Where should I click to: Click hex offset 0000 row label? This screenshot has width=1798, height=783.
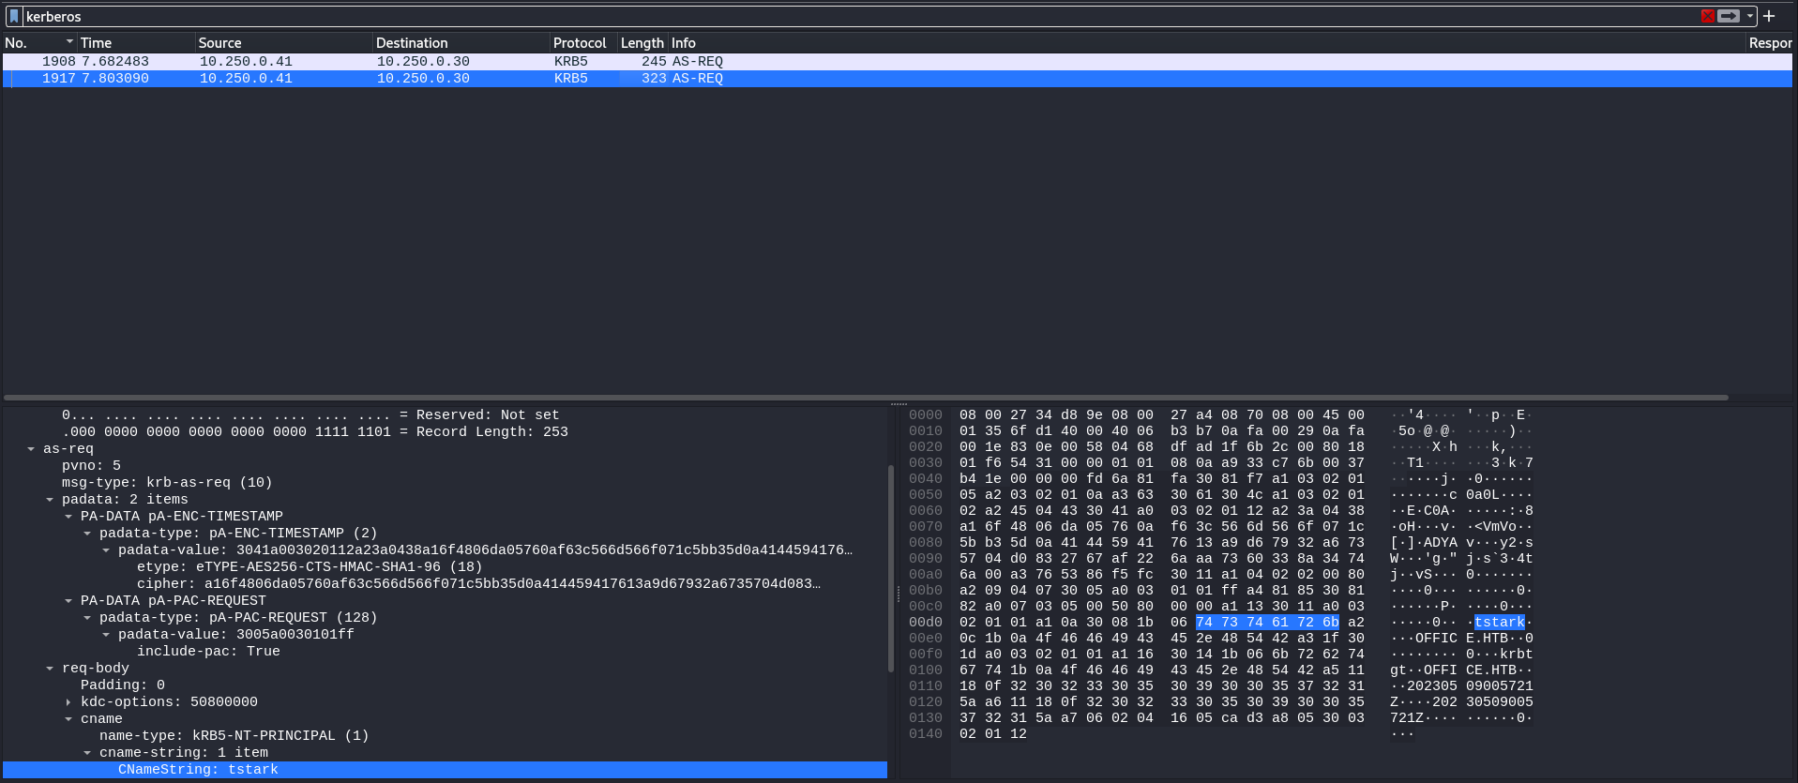pos(926,415)
